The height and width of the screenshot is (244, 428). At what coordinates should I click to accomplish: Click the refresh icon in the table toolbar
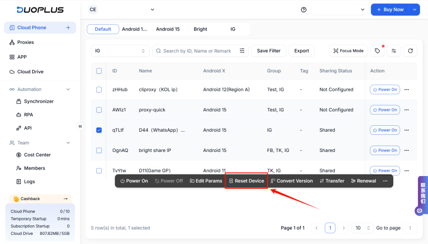pos(410,51)
